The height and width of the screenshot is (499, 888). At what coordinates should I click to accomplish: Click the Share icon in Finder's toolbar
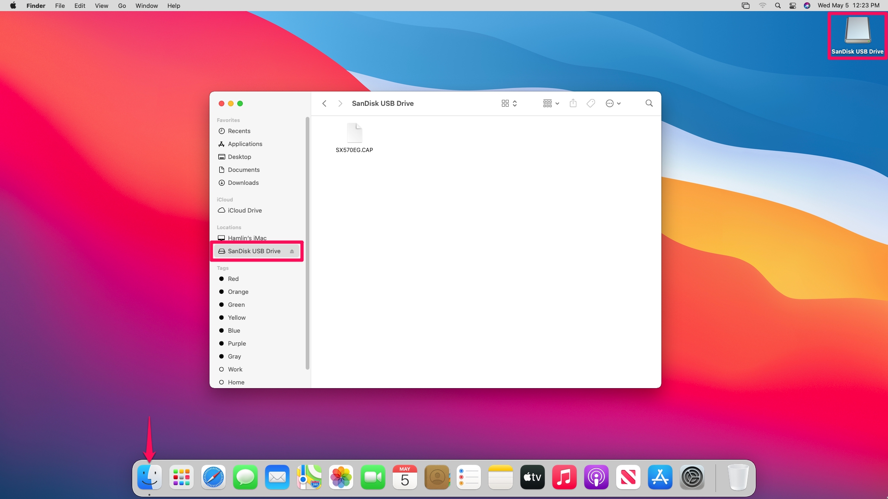(573, 103)
